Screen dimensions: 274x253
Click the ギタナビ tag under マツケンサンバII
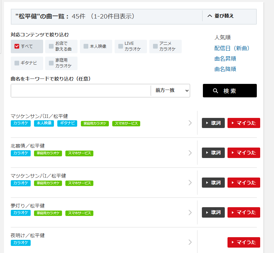67,123
